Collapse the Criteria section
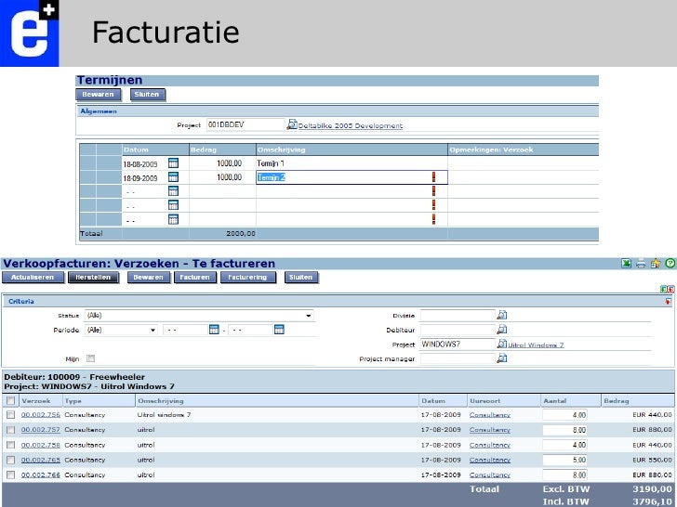Image resolution: width=677 pixels, height=507 pixels. [x=668, y=302]
